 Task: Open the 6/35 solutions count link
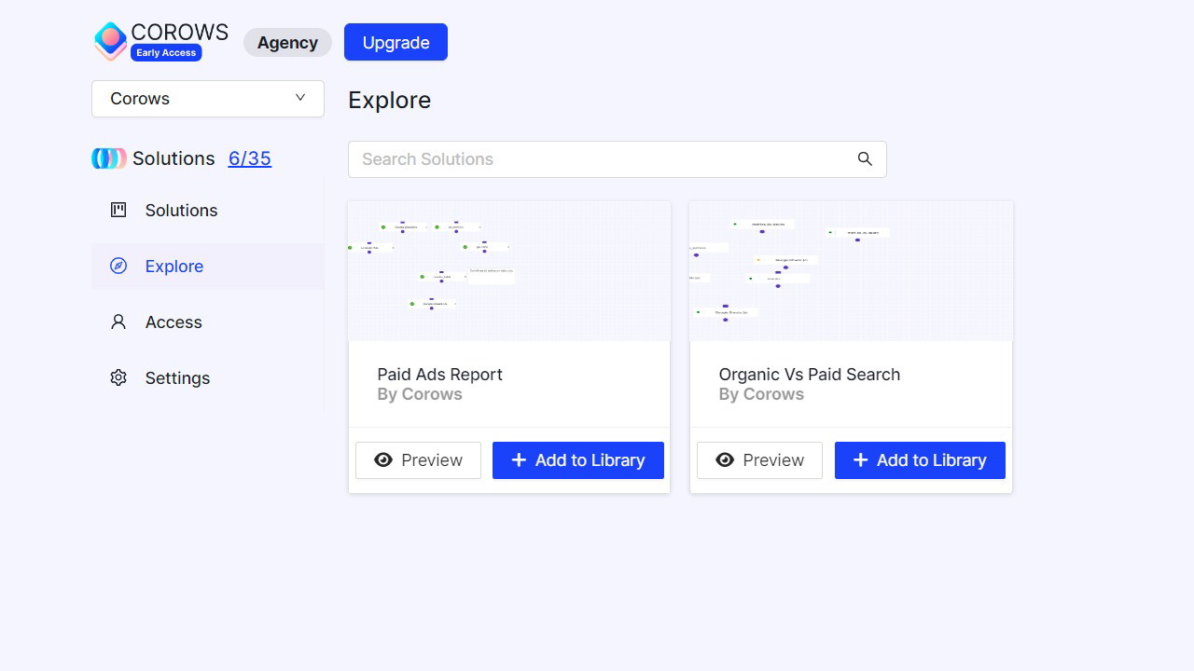(x=250, y=158)
